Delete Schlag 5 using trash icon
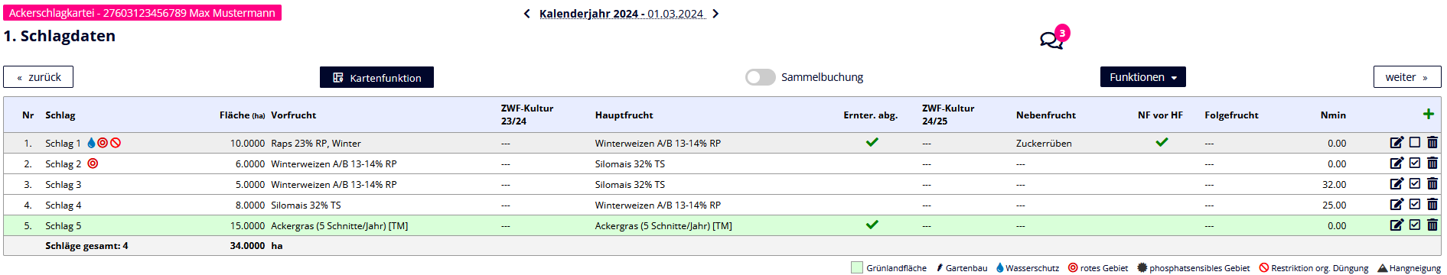The height and width of the screenshot is (275, 1447). coord(1432,225)
